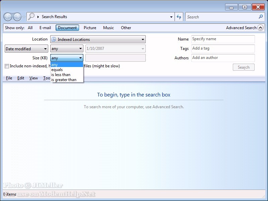Close the Search Results window
The image size is (268, 201).
[258, 7]
